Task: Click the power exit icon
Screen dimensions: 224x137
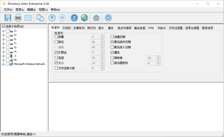Action: (108, 18)
